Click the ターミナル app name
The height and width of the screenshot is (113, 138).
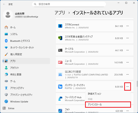pos(69,49)
